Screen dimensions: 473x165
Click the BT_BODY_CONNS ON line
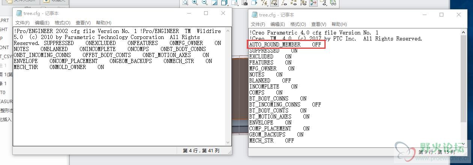tap(278, 99)
